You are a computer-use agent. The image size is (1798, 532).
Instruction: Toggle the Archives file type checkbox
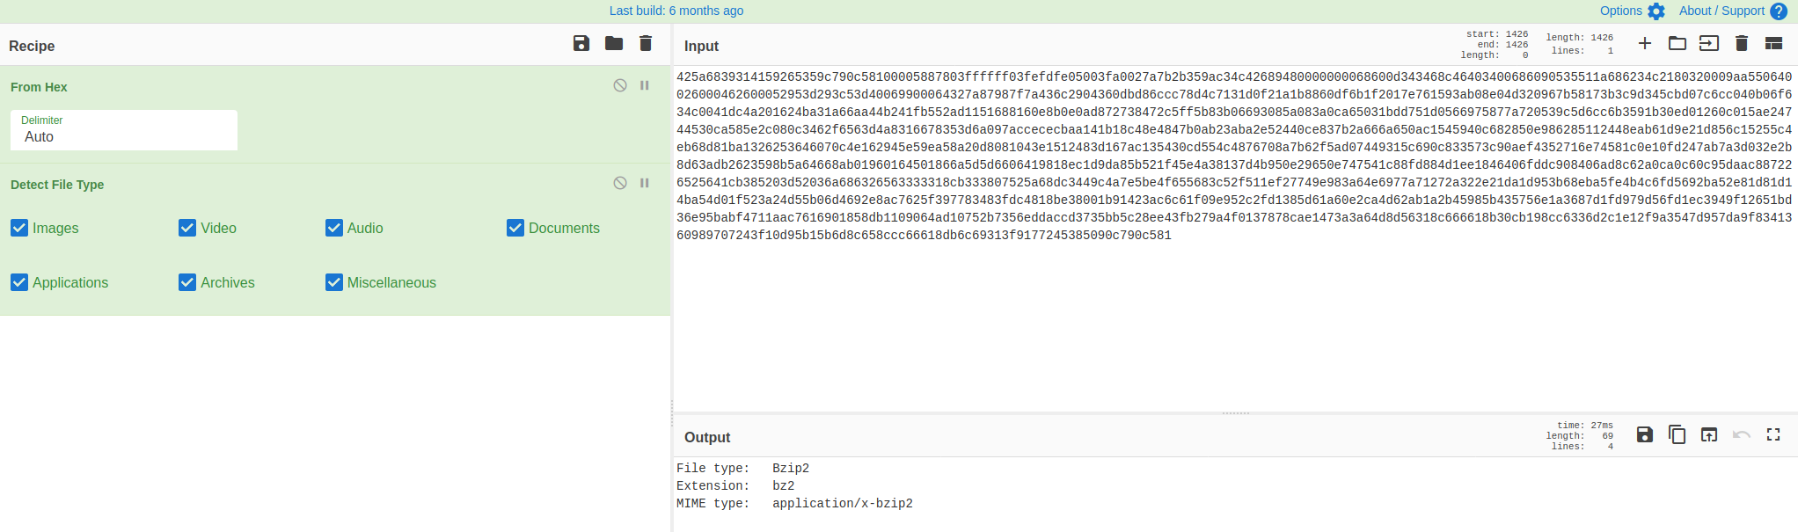187,282
